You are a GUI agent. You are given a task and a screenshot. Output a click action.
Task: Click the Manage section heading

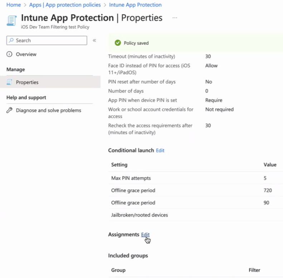pyautogui.click(x=16, y=69)
